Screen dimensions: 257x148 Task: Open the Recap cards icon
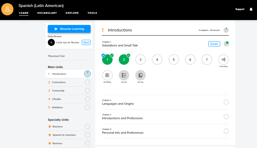(x=140, y=75)
